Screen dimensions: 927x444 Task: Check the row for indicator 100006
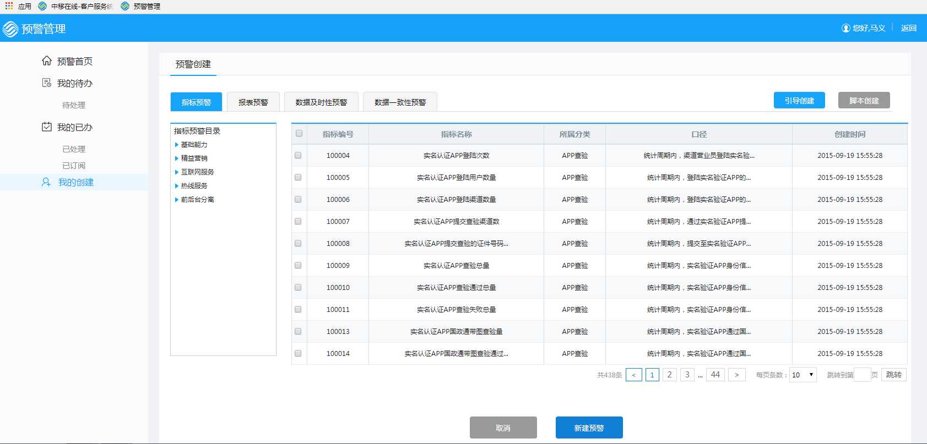[298, 199]
